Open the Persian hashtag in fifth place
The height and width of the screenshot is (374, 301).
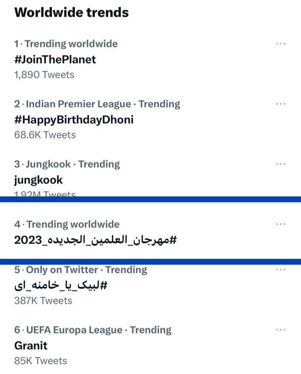point(61,285)
